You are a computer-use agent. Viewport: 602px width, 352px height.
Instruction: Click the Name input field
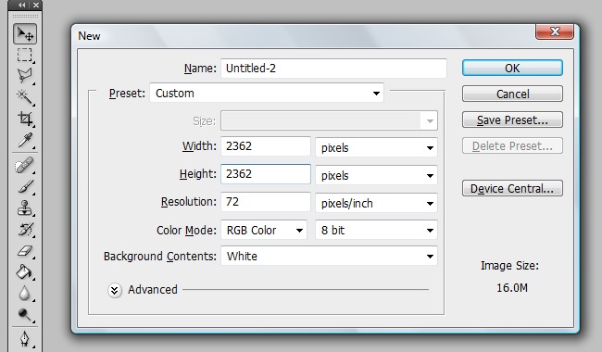point(333,69)
